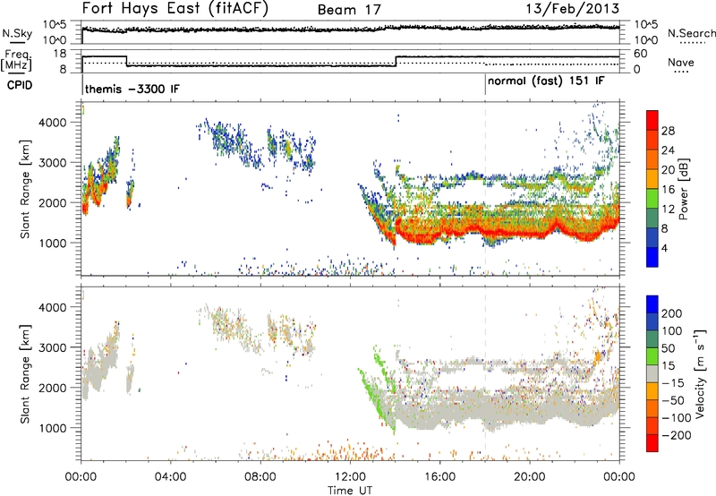
Task: Click the "N.Search" legend label
Action: 692,33
